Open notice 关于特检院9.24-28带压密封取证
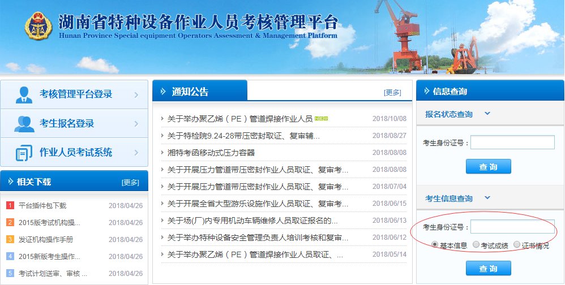 [243, 136]
